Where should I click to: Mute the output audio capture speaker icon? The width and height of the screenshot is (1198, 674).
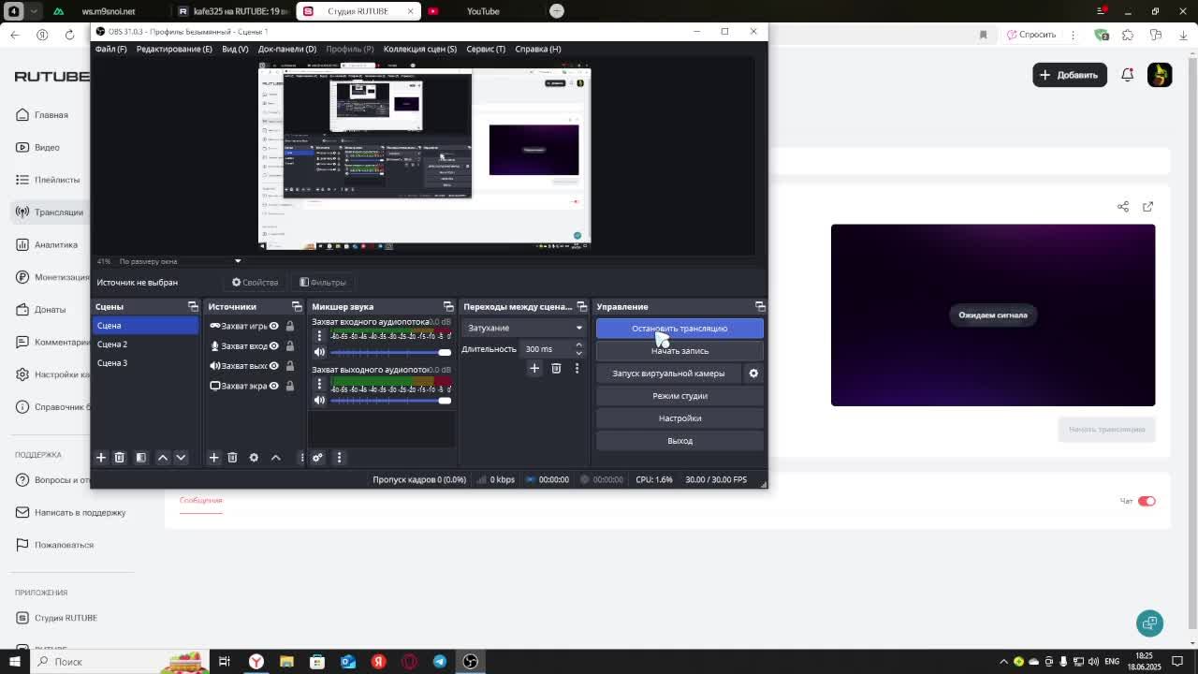[319, 401]
